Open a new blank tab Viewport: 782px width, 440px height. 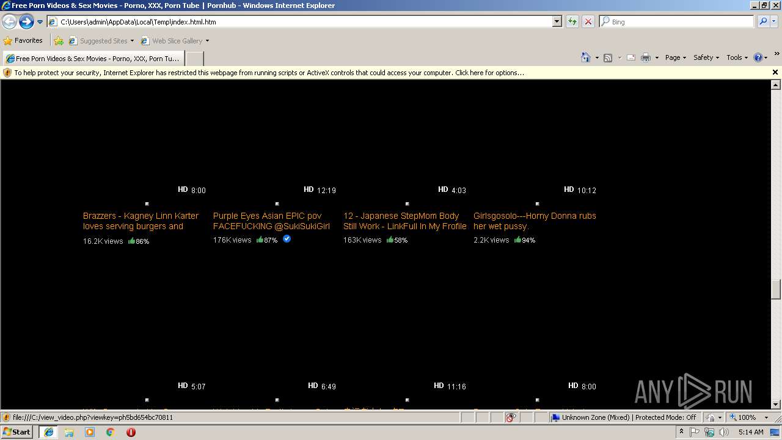pos(194,59)
